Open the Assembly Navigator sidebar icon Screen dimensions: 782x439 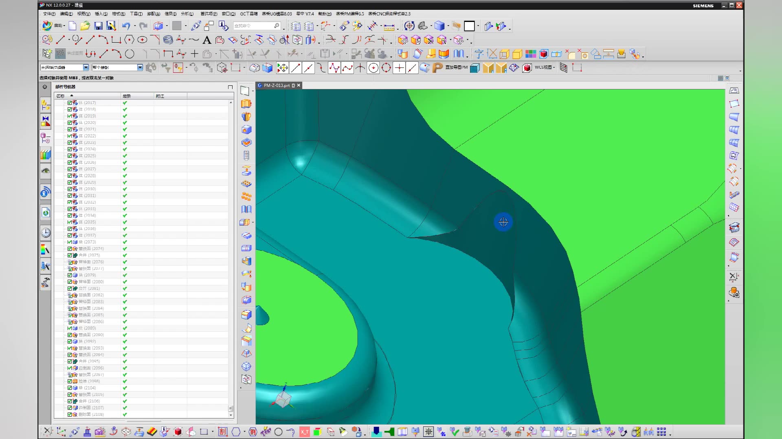(46, 105)
